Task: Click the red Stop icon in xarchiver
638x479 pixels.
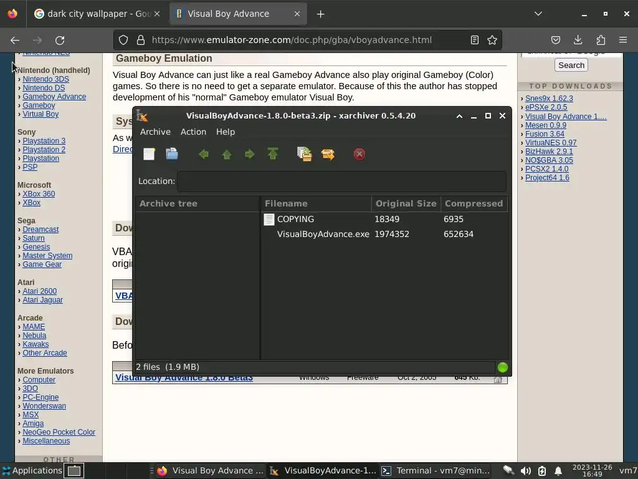Action: pos(359,154)
